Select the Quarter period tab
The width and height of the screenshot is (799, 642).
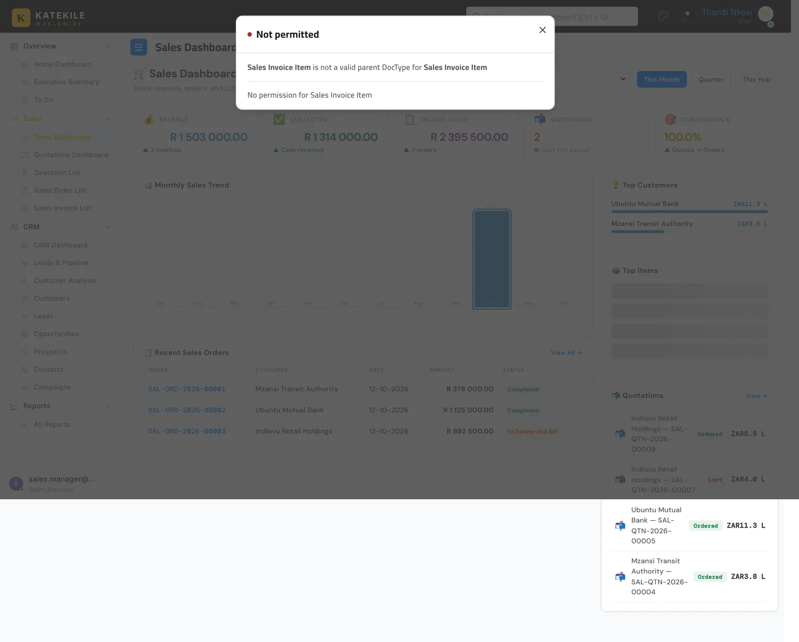[711, 79]
